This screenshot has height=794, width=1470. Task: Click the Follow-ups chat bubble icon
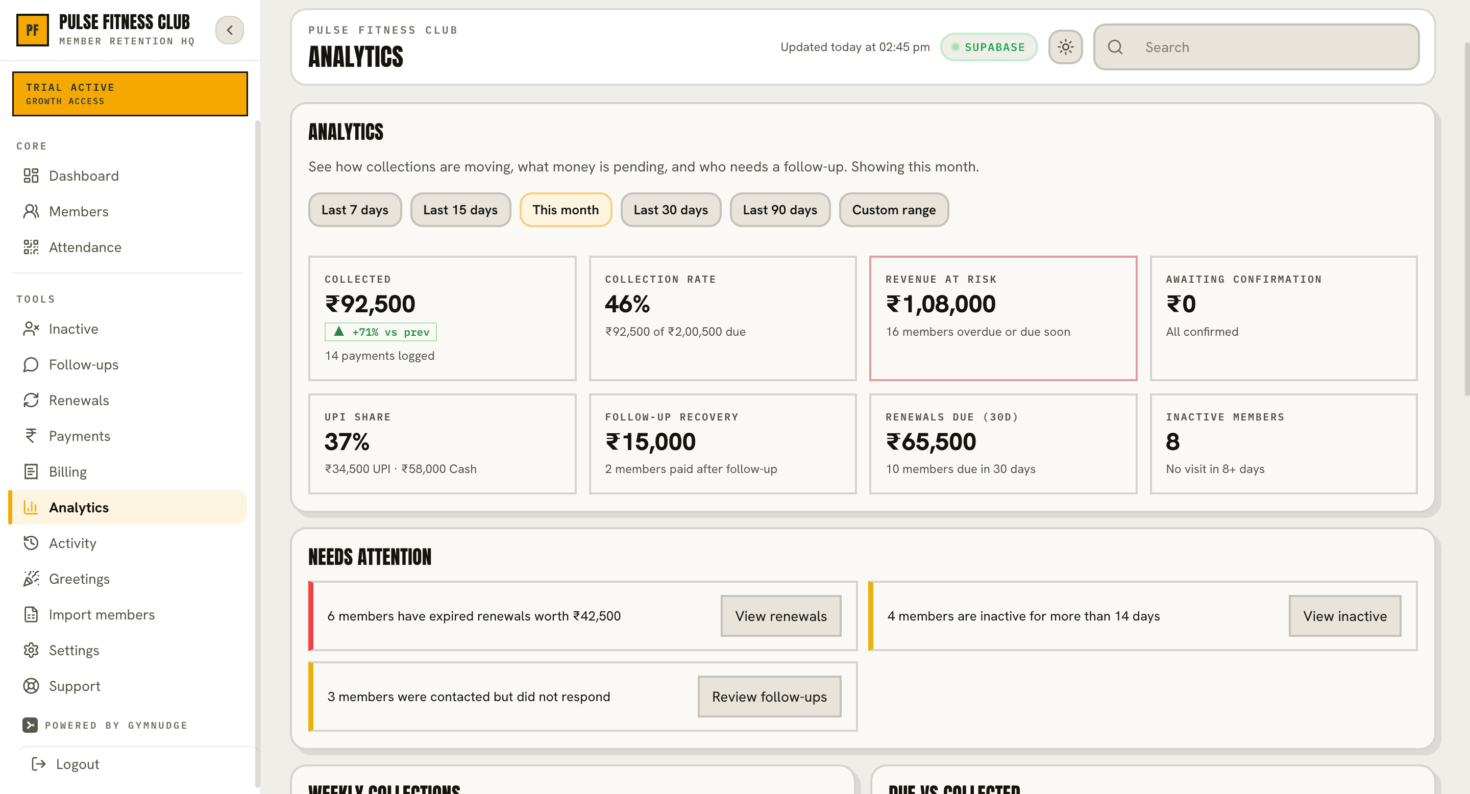(31, 364)
